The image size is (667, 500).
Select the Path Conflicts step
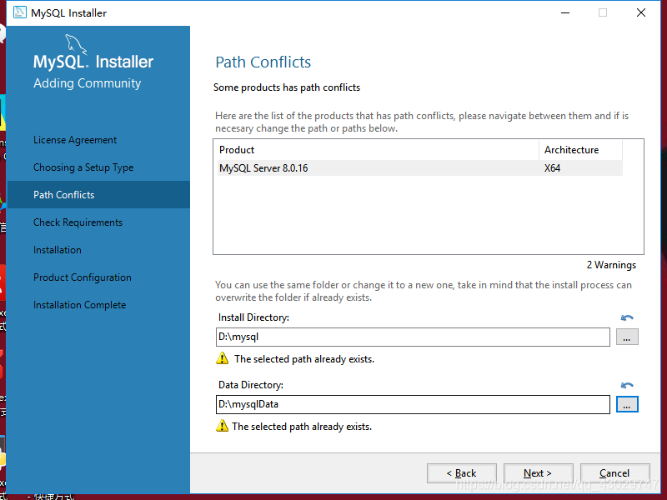[x=98, y=195]
